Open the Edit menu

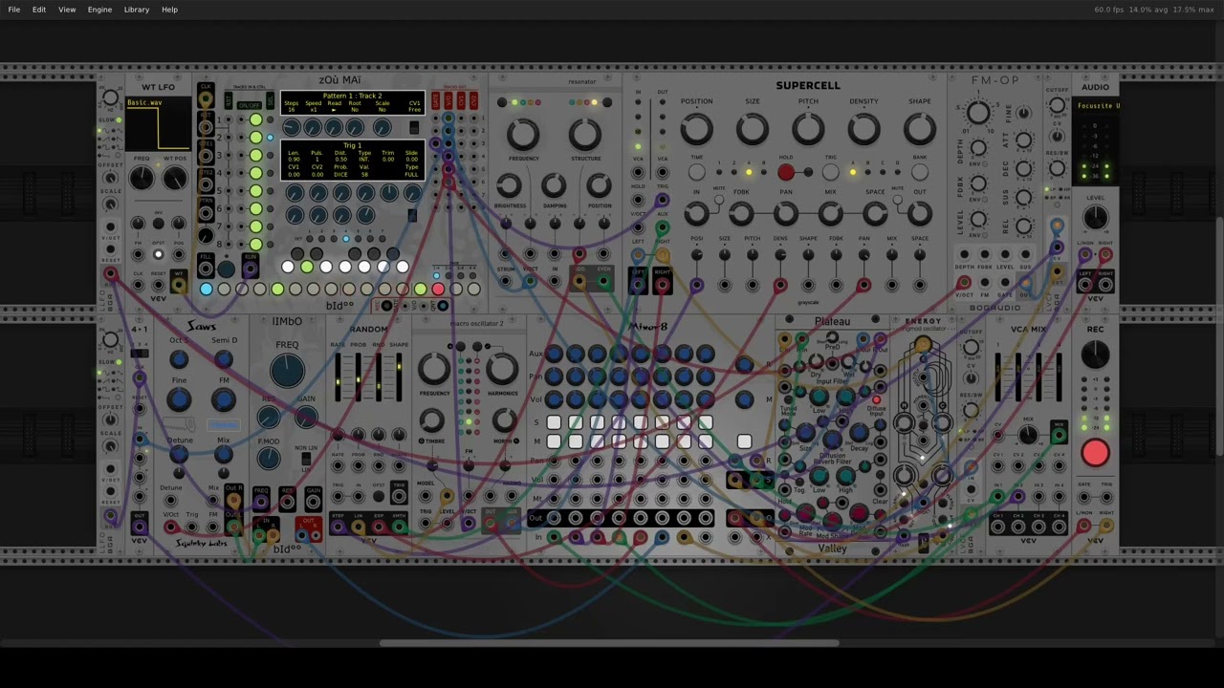39,10
